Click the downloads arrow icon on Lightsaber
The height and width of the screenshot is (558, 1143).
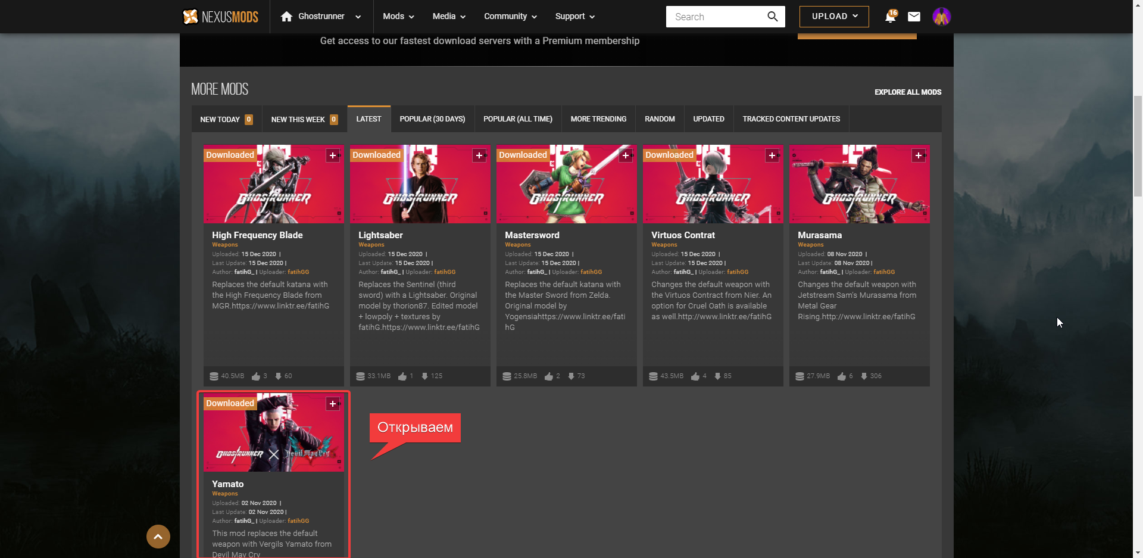point(424,376)
